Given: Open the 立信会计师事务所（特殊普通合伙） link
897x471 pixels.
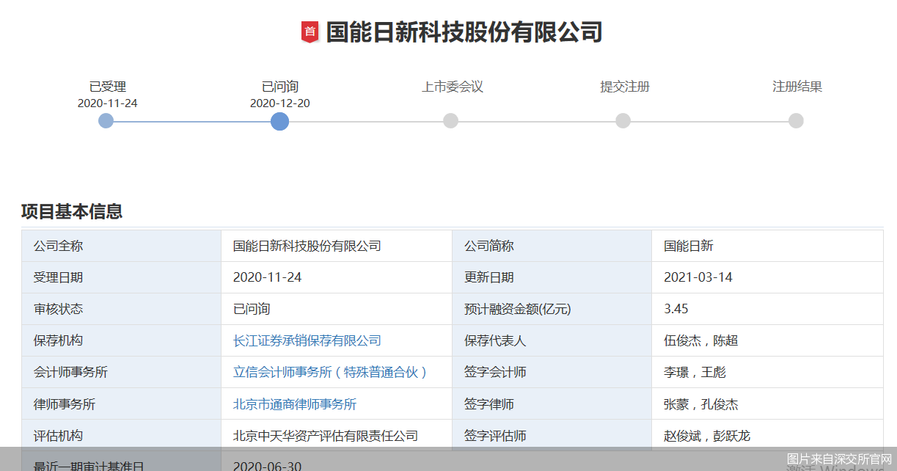Looking at the screenshot, I should 331,372.
